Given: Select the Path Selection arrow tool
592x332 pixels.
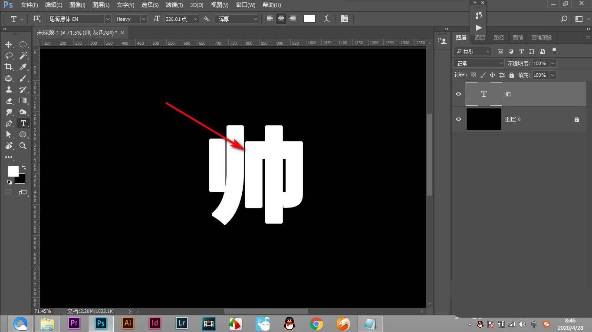Looking at the screenshot, I should coord(9,135).
